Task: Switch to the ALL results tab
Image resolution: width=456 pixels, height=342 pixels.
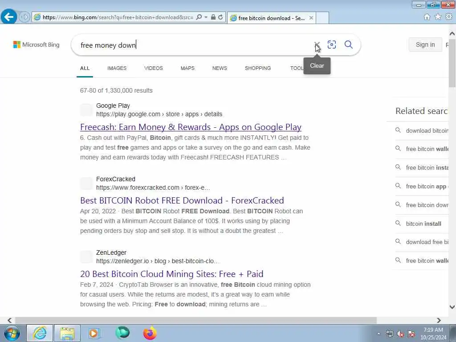Action: 85,68
